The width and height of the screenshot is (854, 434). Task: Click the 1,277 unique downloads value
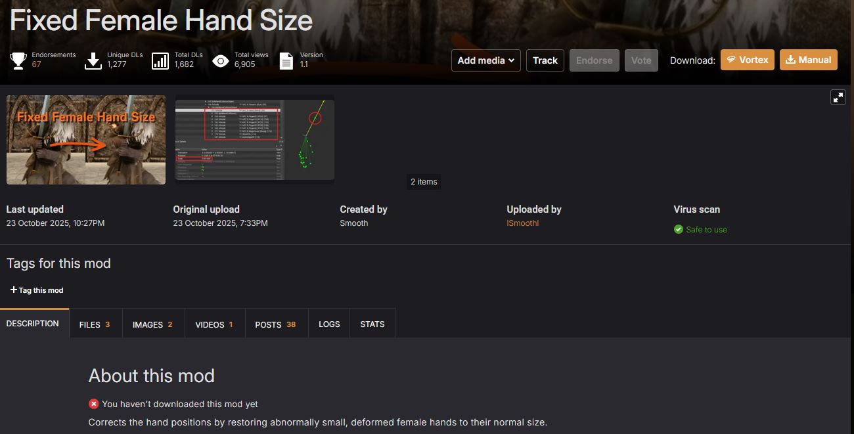pyautogui.click(x=117, y=64)
